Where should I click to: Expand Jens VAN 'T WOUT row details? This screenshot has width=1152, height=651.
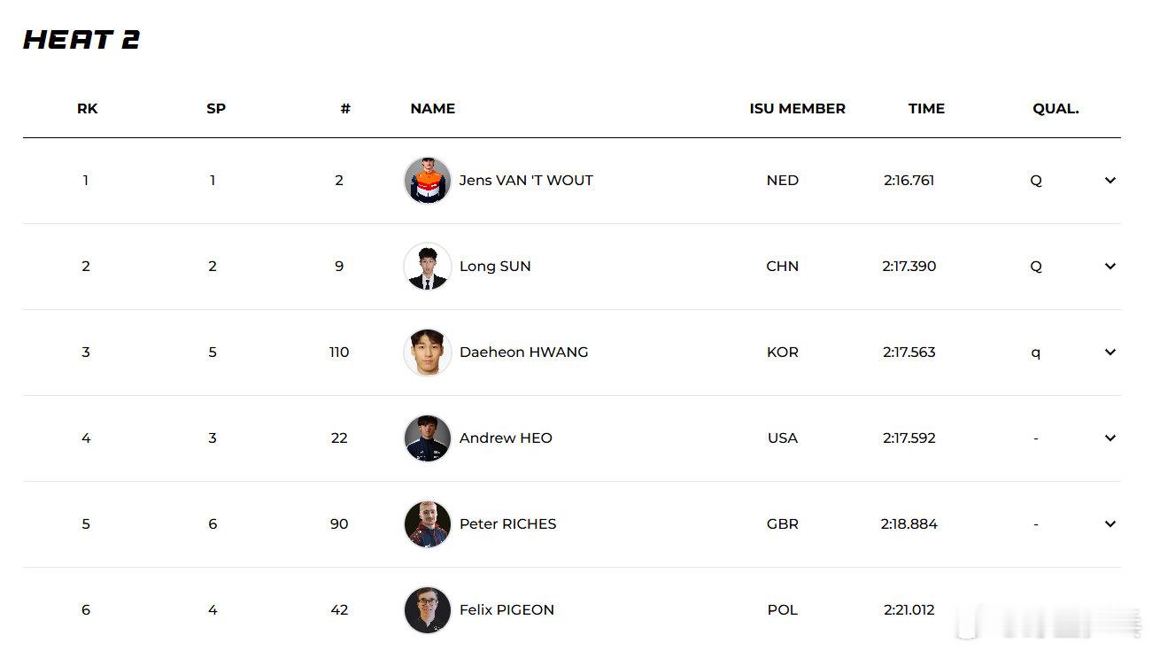[1109, 181]
